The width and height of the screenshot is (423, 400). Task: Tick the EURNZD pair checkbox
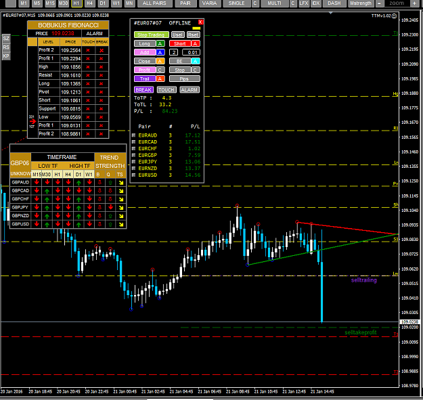pyautogui.click(x=133, y=169)
